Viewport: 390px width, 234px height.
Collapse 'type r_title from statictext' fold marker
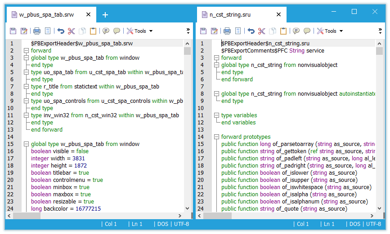pos(27,87)
